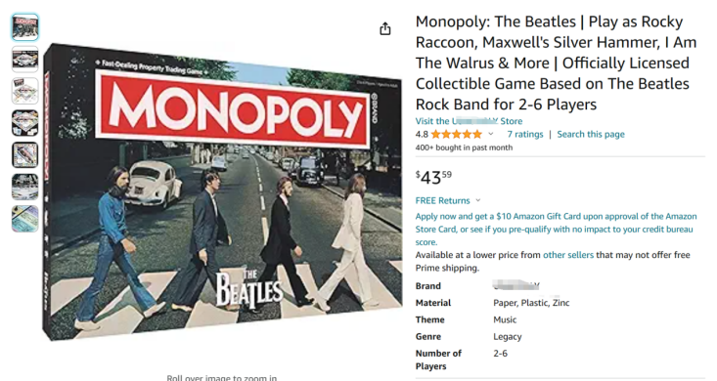Select the sixth product thumbnail
This screenshot has height=381, width=717.
point(24,187)
